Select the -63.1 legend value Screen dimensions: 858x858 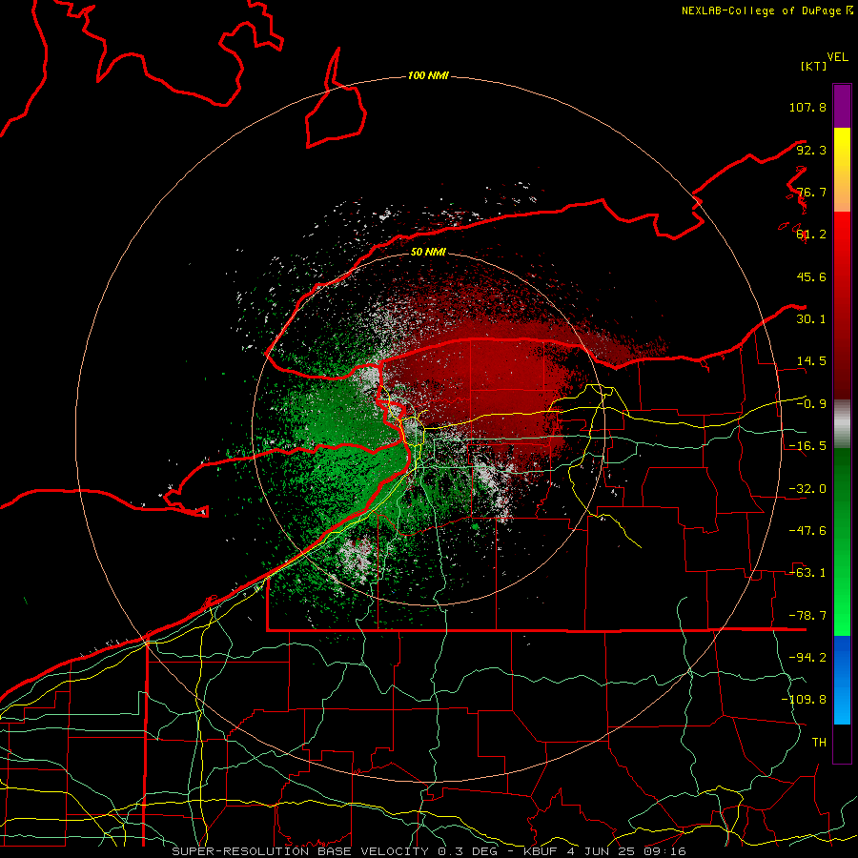click(807, 573)
